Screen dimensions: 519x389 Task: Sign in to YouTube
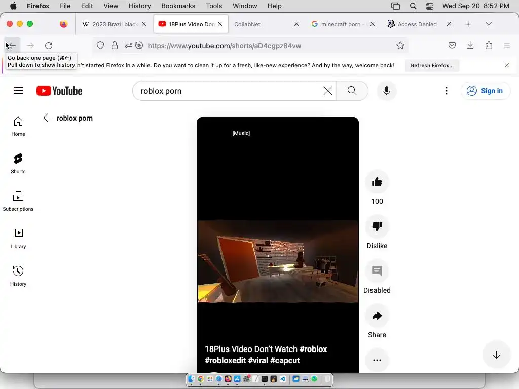pyautogui.click(x=485, y=91)
